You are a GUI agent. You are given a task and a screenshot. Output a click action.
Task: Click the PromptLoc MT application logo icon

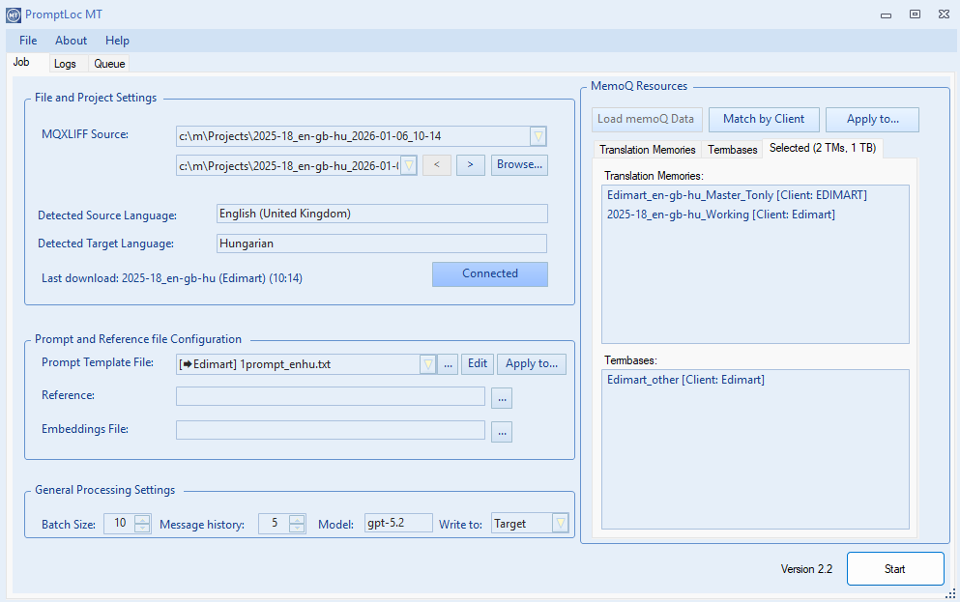pyautogui.click(x=12, y=14)
